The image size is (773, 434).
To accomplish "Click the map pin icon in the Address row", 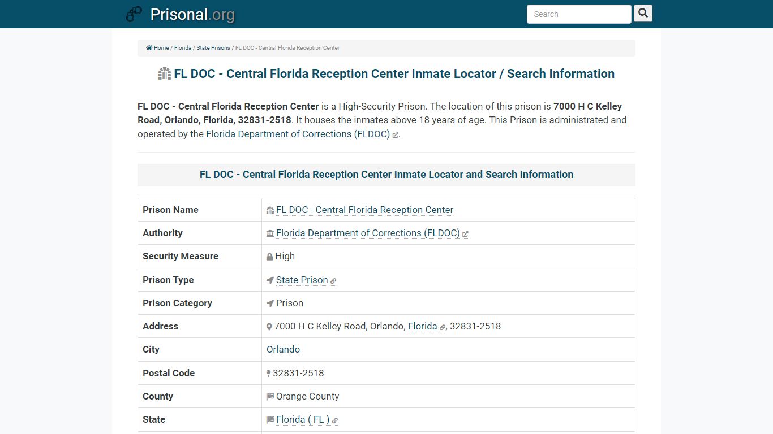I will pos(269,327).
